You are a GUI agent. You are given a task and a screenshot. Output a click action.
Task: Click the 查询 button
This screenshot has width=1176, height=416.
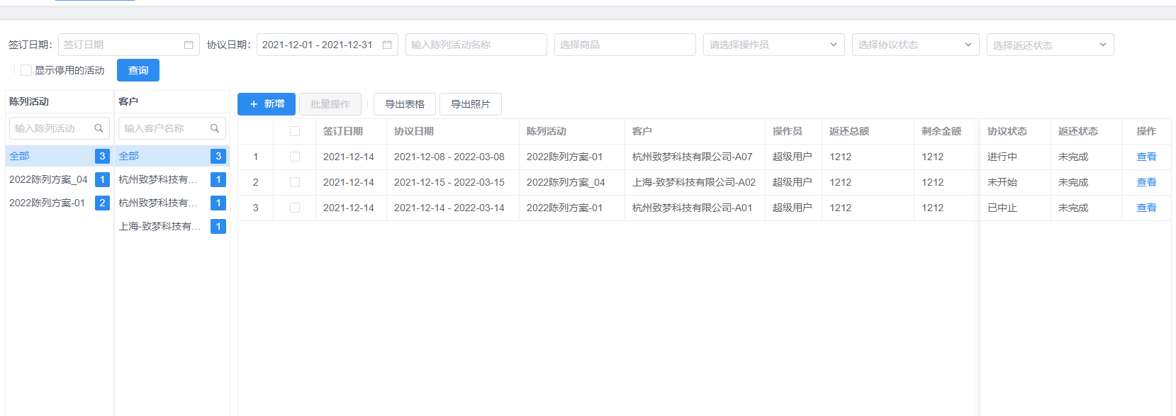tap(138, 70)
